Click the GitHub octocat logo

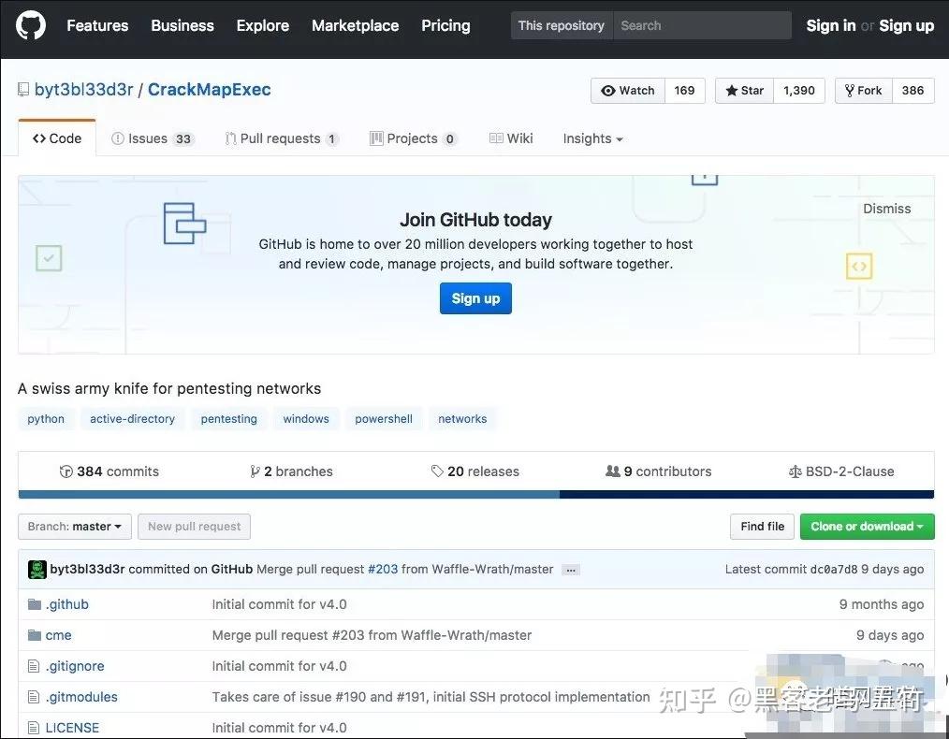click(x=30, y=25)
